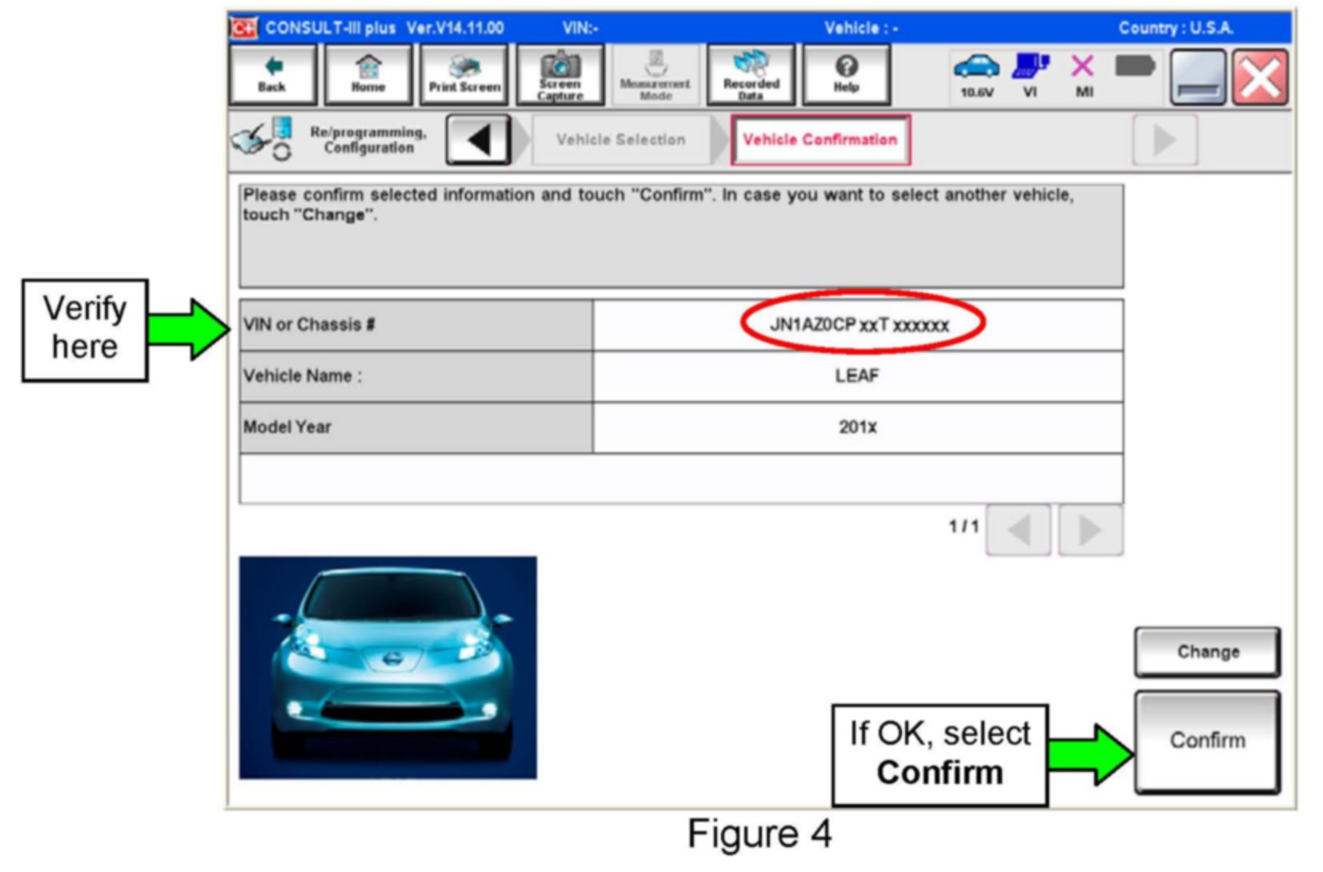Select the Vehicle Confirmation step tab
This screenshot has height=872, width=1323.
(820, 140)
